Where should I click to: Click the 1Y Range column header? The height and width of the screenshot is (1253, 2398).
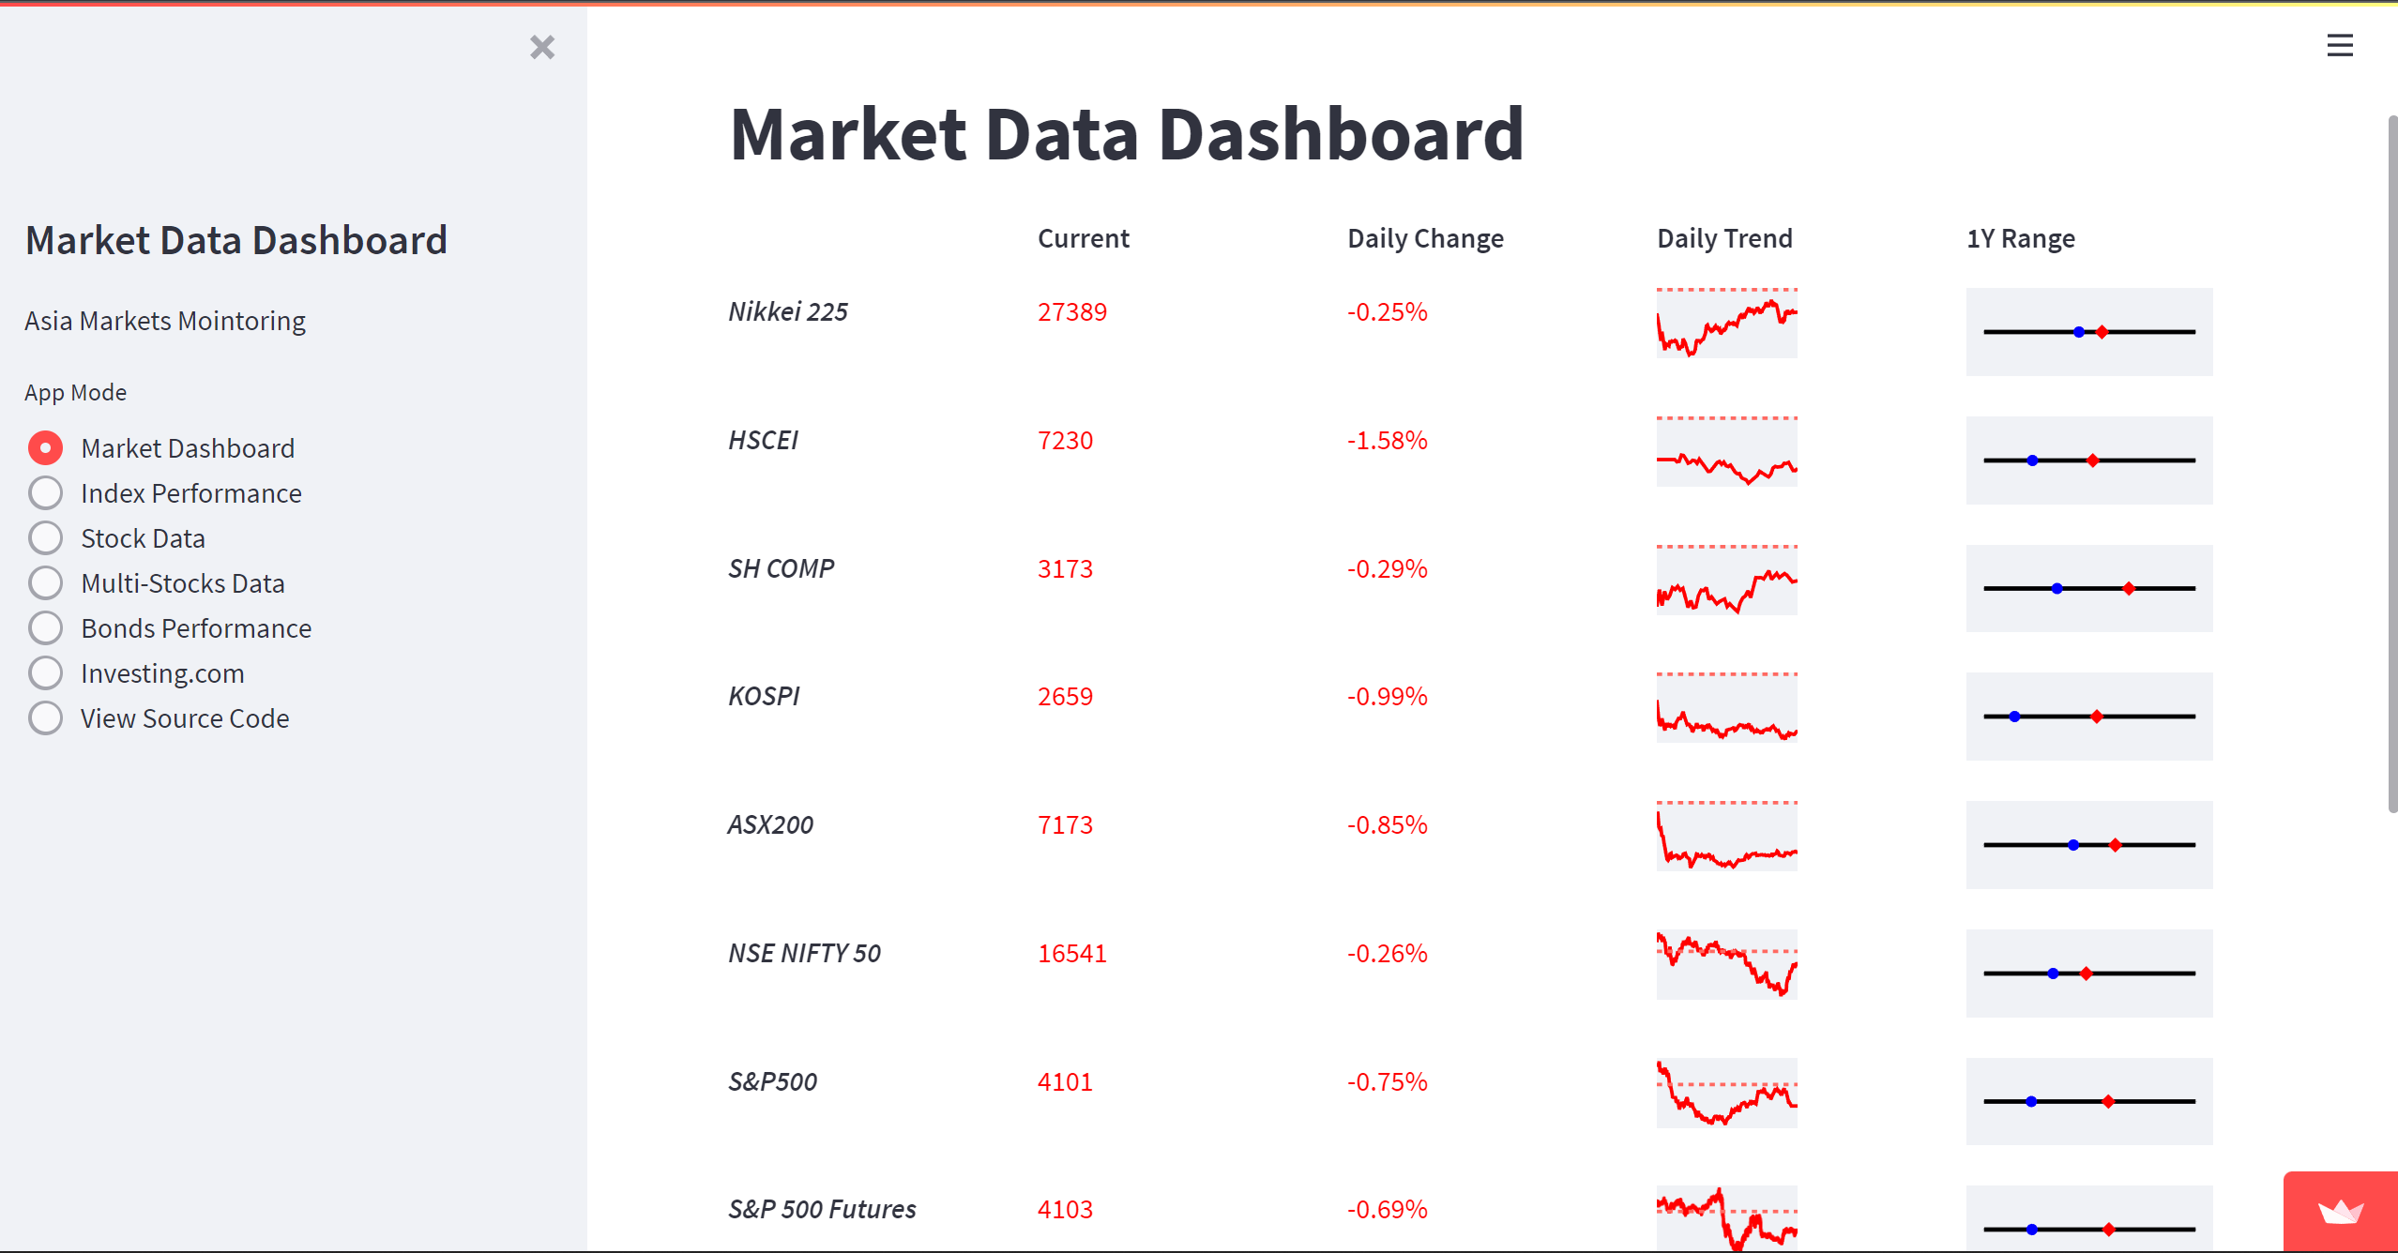pos(2021,237)
